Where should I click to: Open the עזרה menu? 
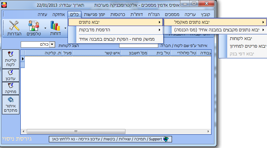pyautogui.click(x=42, y=15)
